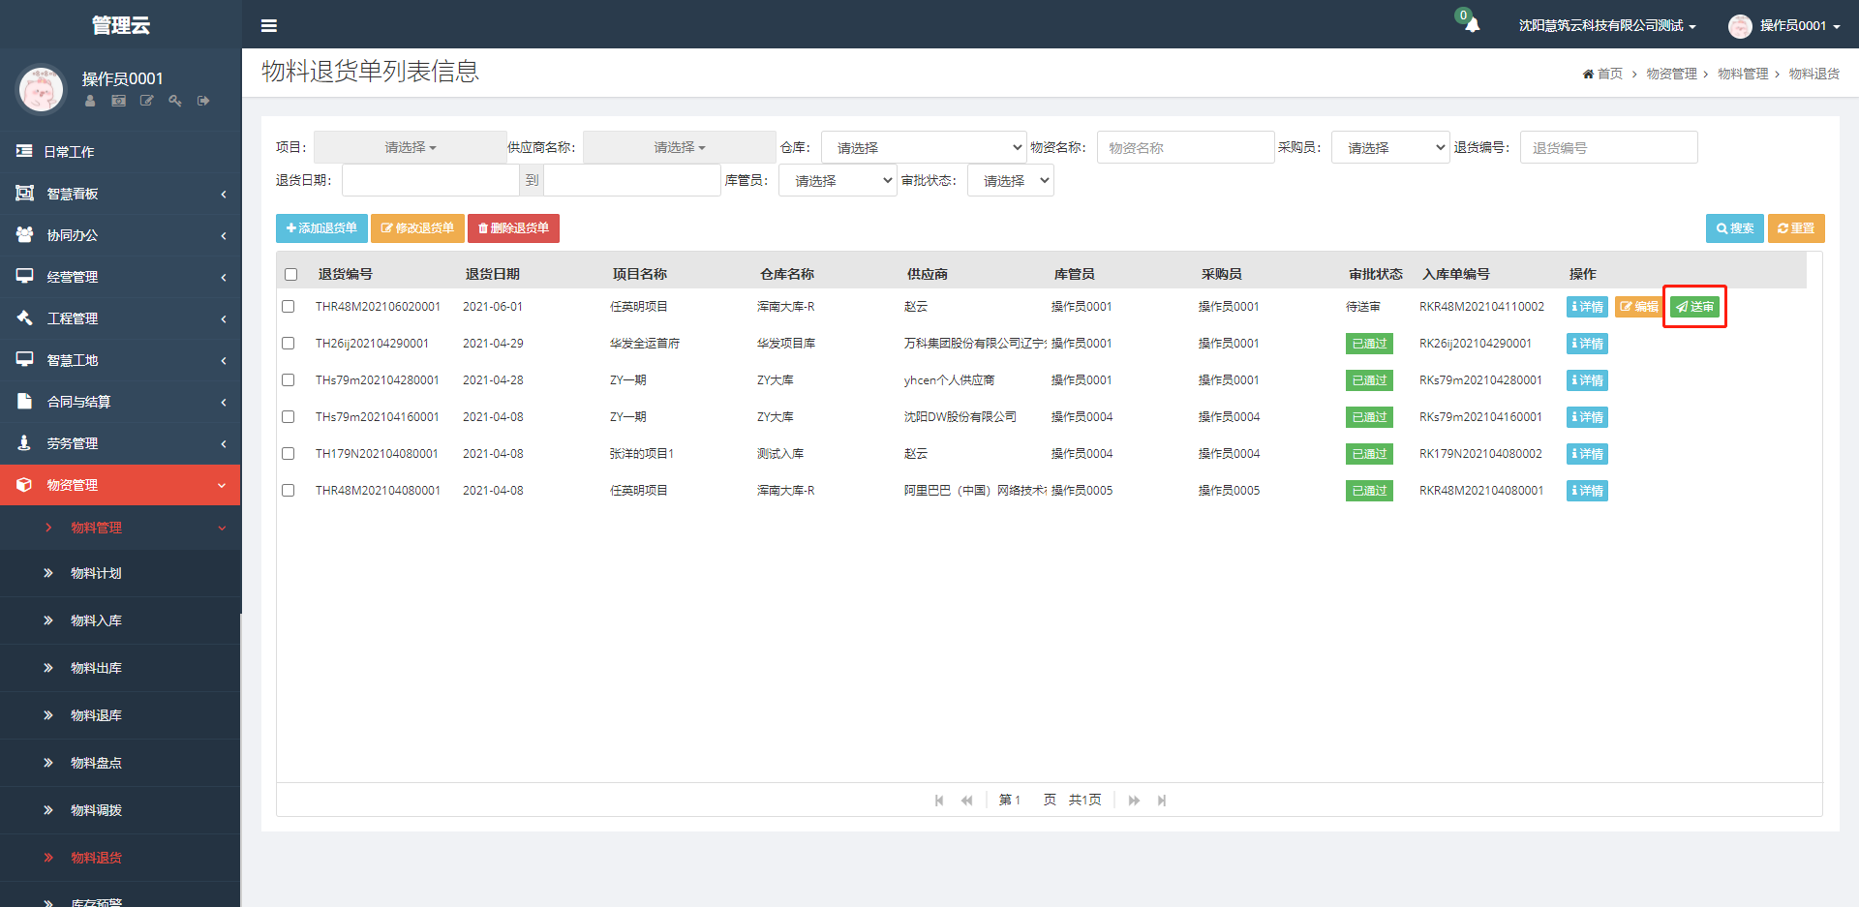1859x907 pixels.
Task: Check the row THR48M202104080001 checkbox
Action: 288,491
